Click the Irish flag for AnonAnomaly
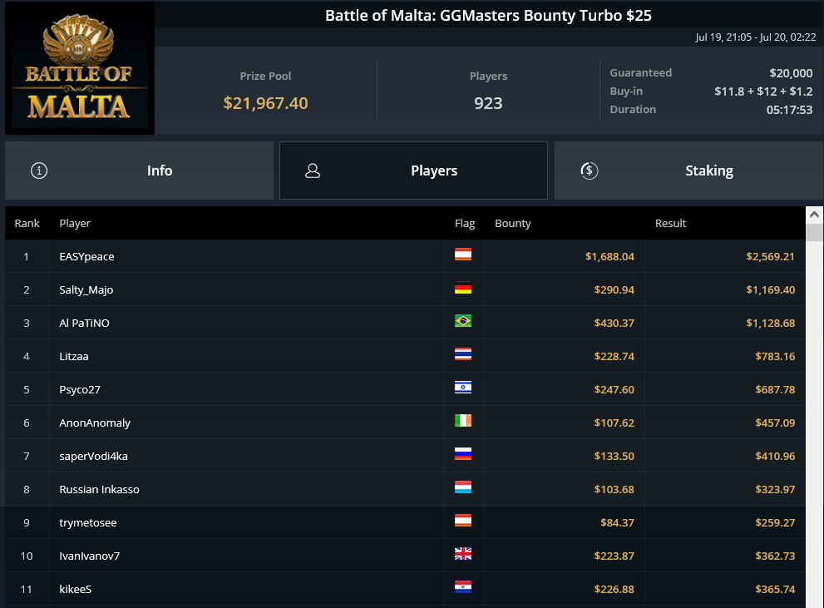This screenshot has width=824, height=608. 463,421
